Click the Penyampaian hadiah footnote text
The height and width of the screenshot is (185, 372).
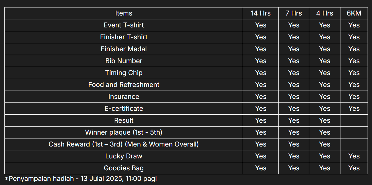(x=81, y=179)
